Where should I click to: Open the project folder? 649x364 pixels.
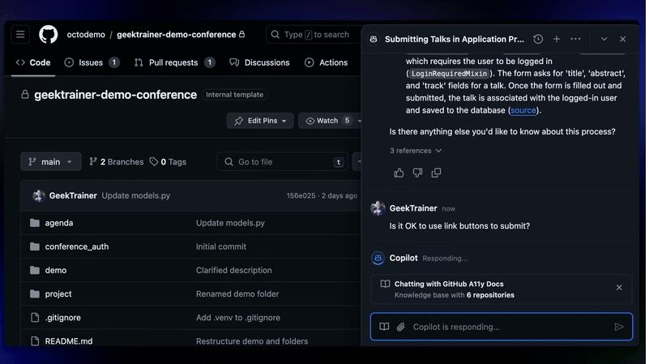[58, 293]
